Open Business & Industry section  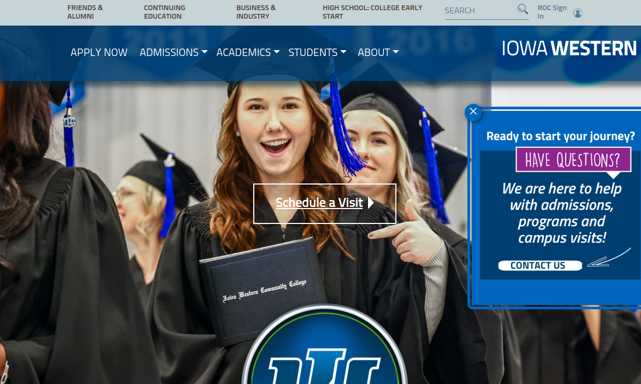tap(256, 12)
